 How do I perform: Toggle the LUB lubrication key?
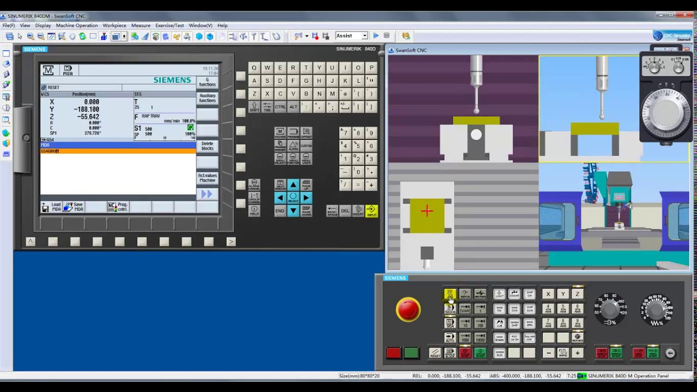pyautogui.click(x=499, y=323)
